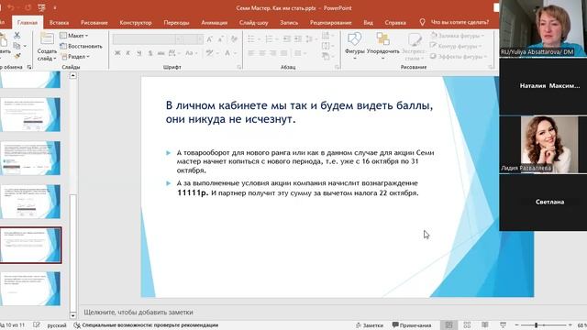This screenshot has height=330, width=587.
Task: Decrease list indent level icon
Action: tap(286, 38)
